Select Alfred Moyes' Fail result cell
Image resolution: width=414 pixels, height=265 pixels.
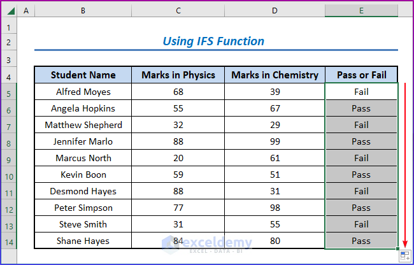coord(361,92)
